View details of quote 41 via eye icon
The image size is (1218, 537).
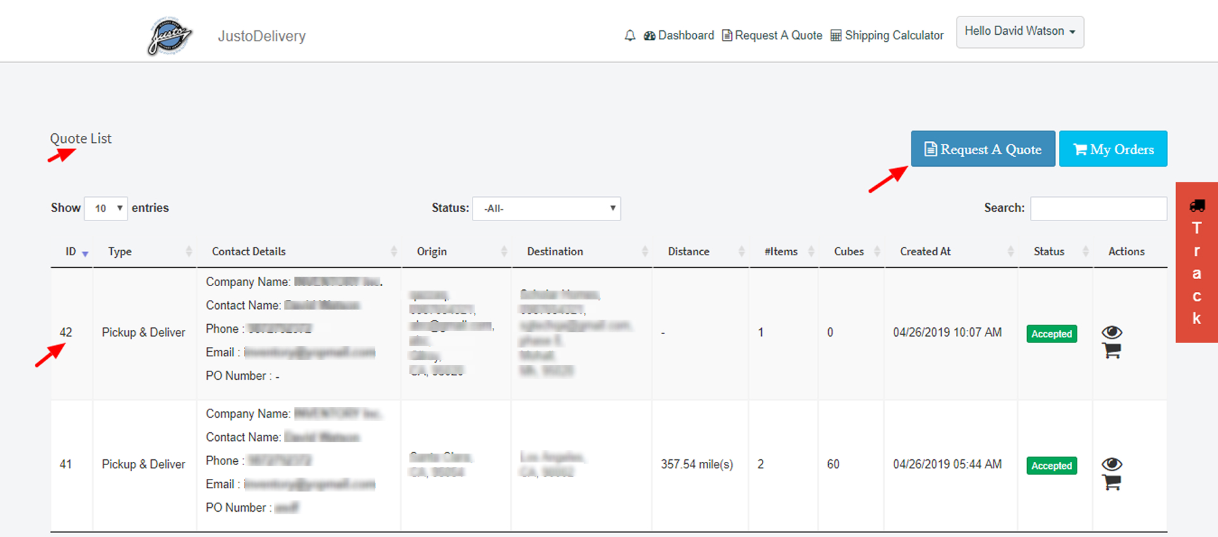click(x=1111, y=464)
